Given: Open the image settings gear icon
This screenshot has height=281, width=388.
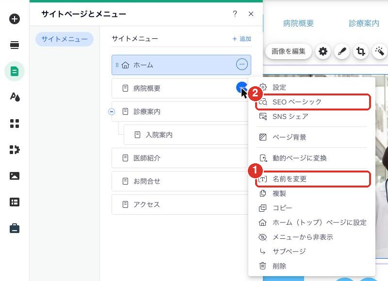Looking at the screenshot, I should pos(323,51).
